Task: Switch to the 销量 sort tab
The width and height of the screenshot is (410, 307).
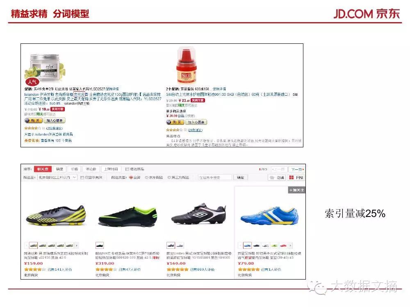Action: tap(59, 169)
